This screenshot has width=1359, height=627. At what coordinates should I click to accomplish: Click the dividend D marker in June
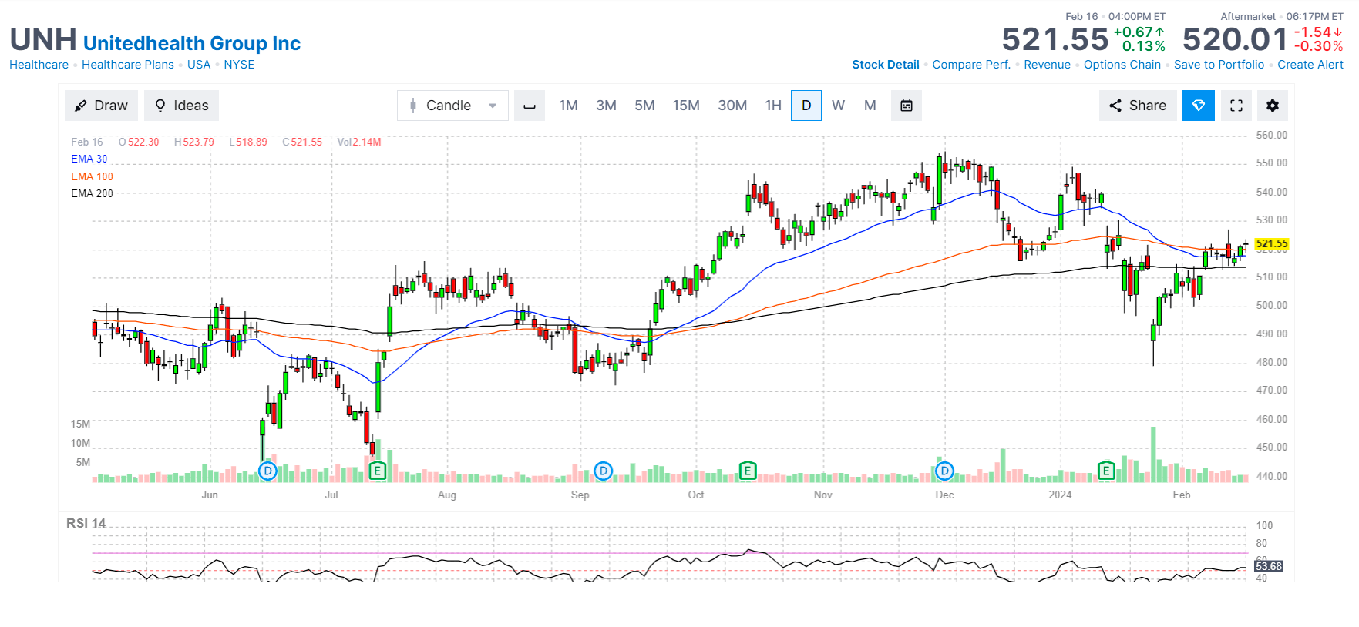coord(267,471)
